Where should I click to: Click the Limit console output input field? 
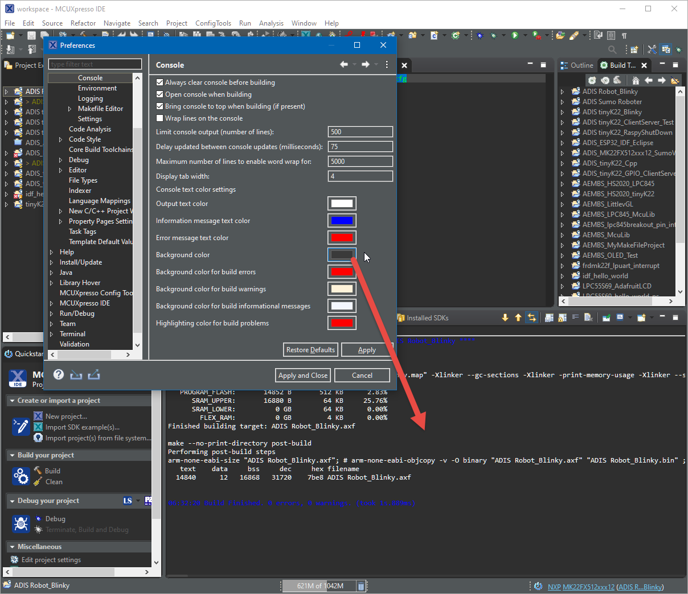click(360, 132)
